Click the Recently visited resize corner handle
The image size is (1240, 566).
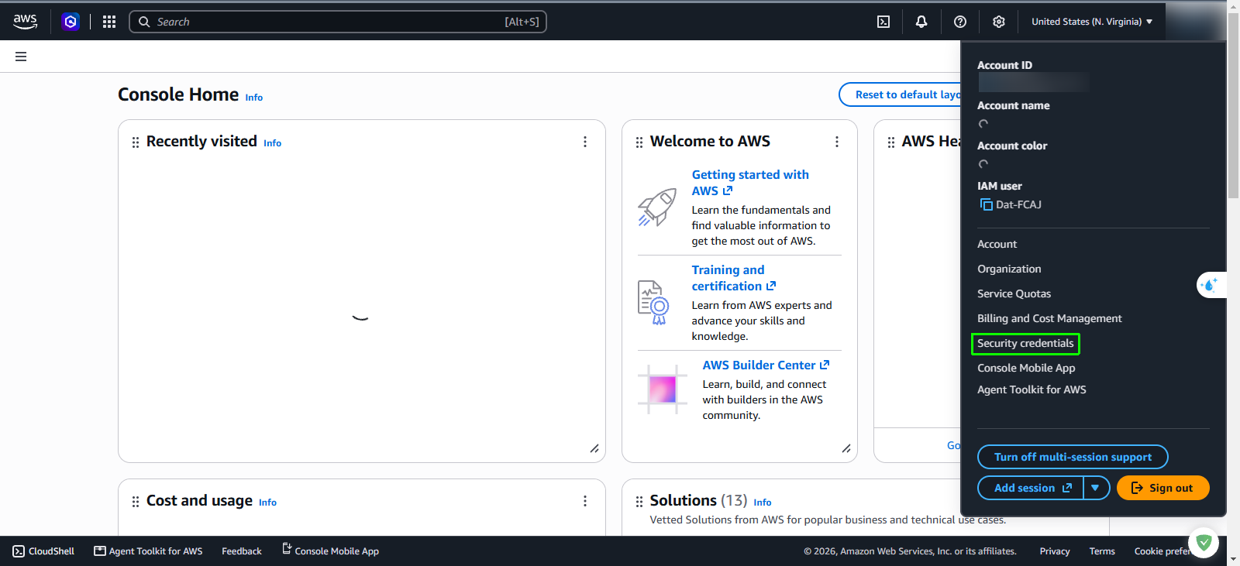pos(594,448)
